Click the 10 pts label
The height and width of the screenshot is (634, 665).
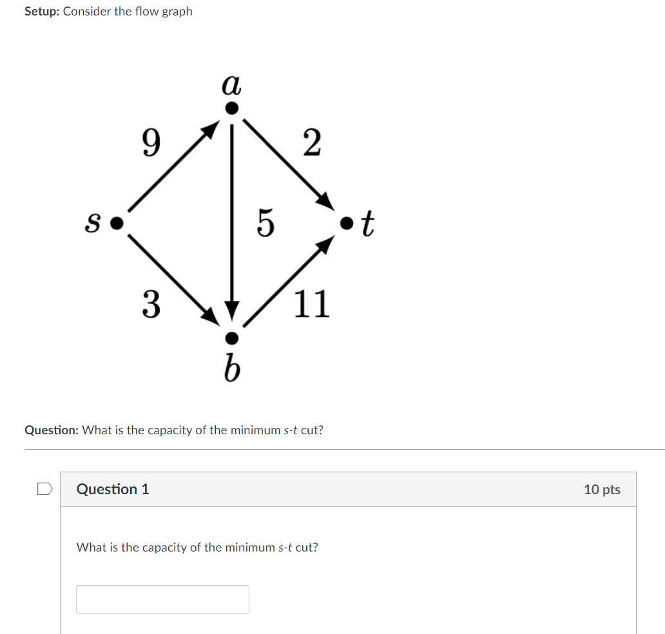602,490
